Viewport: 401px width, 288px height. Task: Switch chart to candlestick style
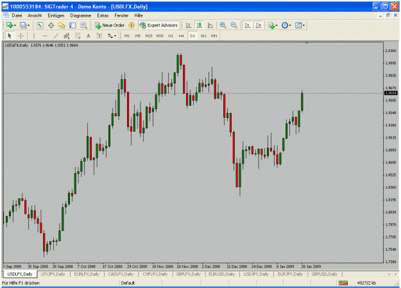point(200,25)
